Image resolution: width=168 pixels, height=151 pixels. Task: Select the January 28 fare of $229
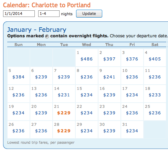[64, 131]
